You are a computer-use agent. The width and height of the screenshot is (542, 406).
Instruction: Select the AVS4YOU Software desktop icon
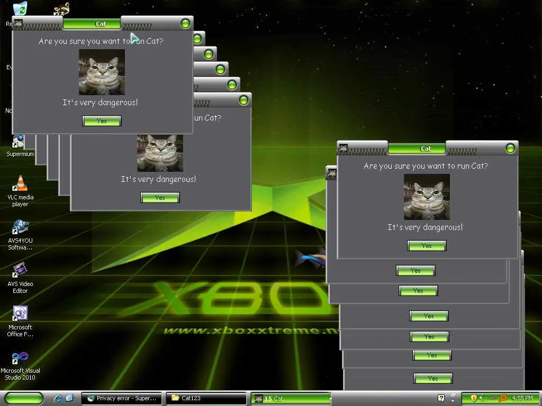(21, 235)
